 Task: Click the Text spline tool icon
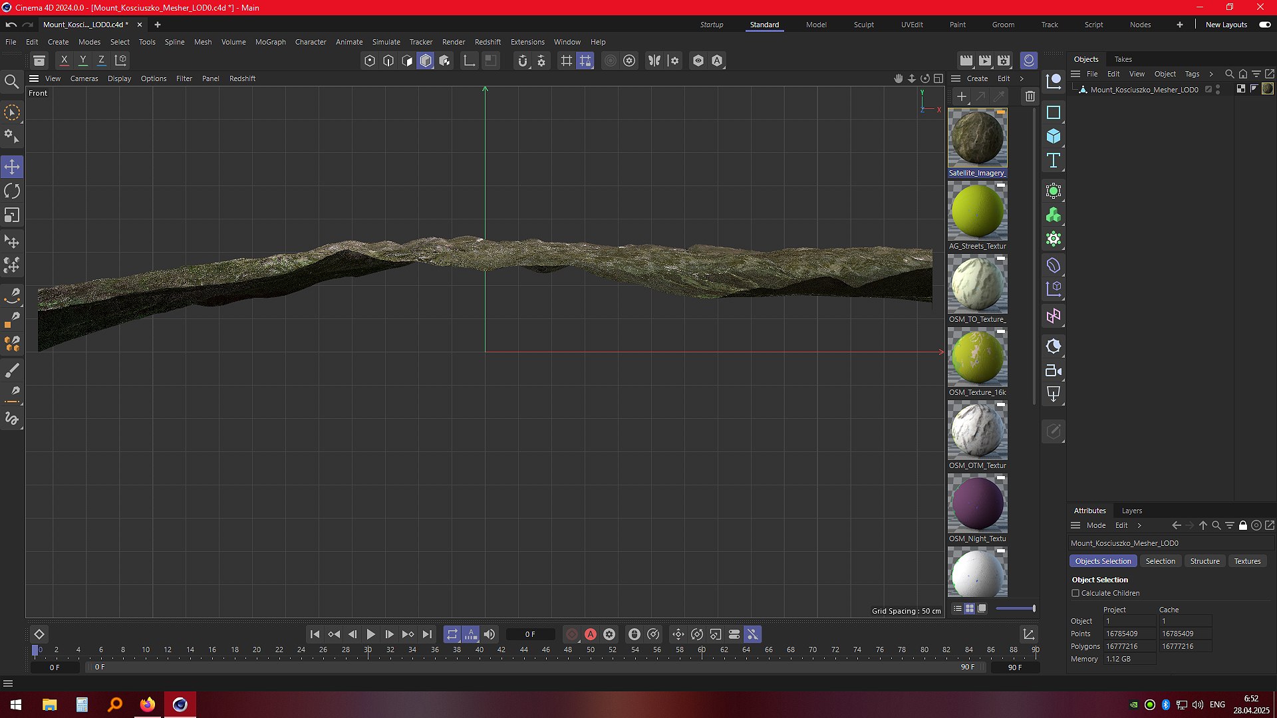point(1054,160)
